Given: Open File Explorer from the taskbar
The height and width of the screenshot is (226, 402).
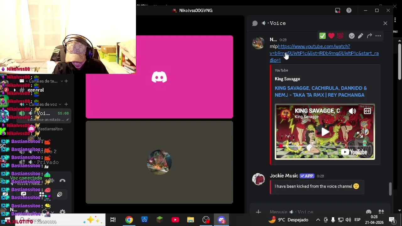Looking at the screenshot, I should pyautogui.click(x=191, y=220).
